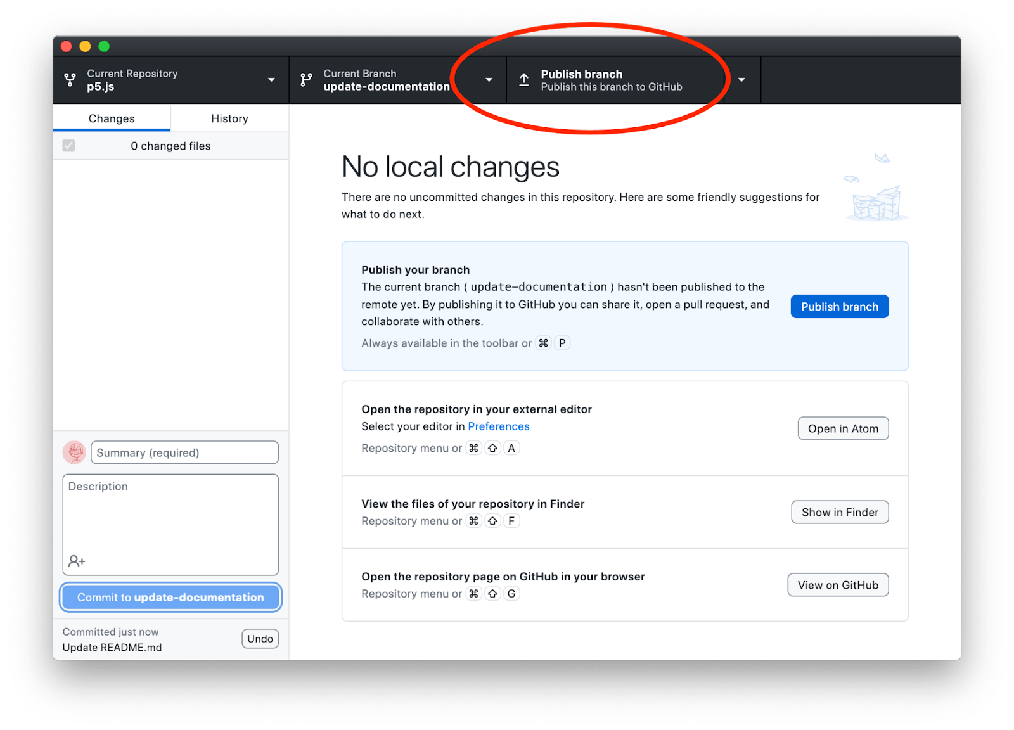Undo the Update README.md commit
1014x730 pixels.
click(260, 638)
